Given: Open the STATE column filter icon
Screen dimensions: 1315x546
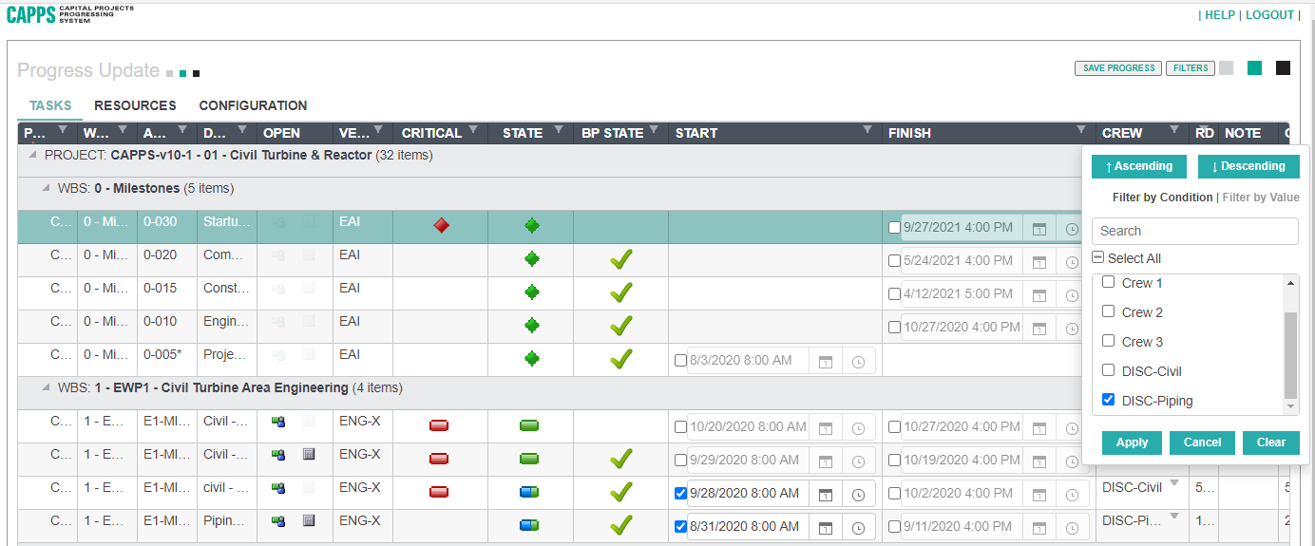Looking at the screenshot, I should (x=559, y=131).
